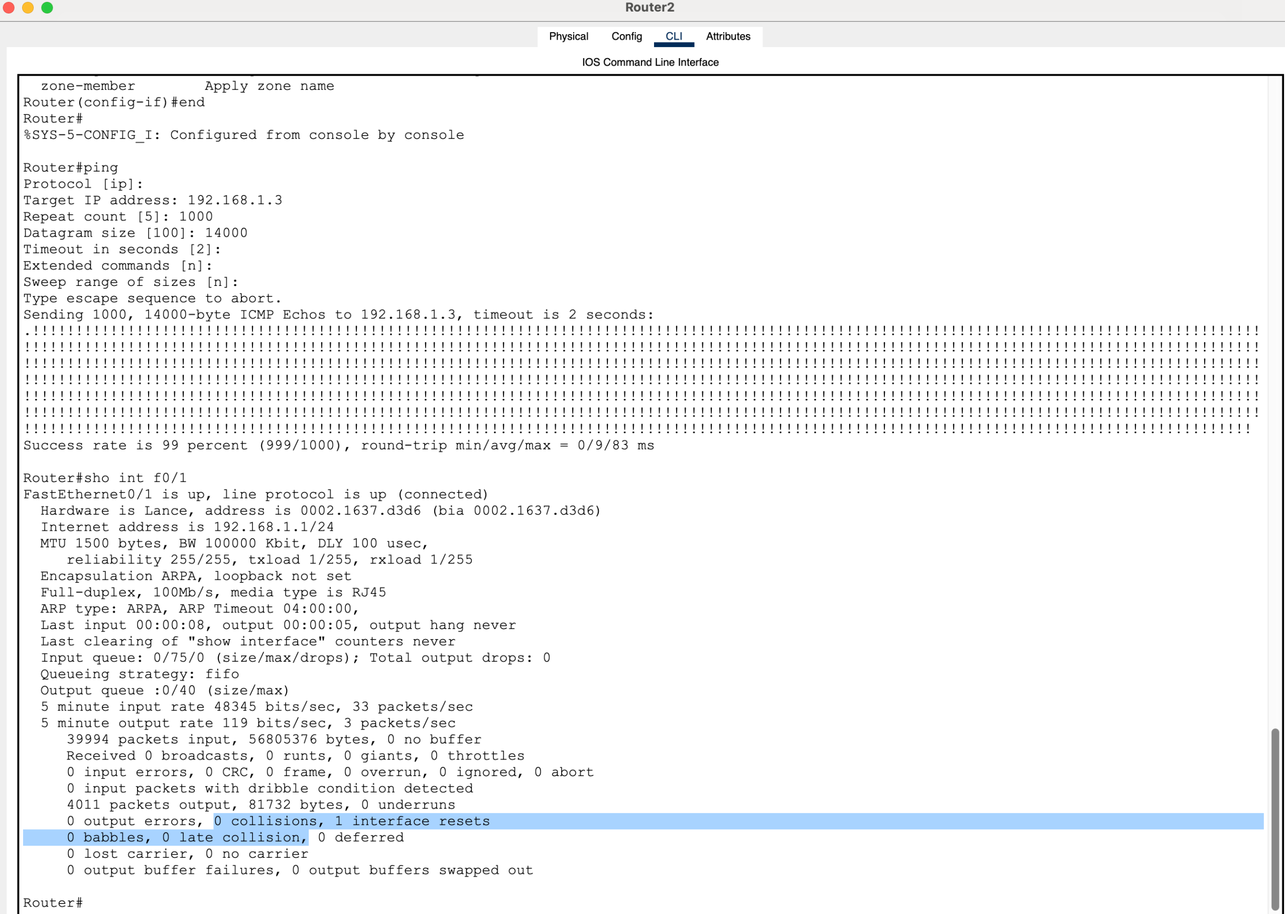Click 'Last input 00:00:08' line
The height and width of the screenshot is (914, 1285).
pos(278,625)
